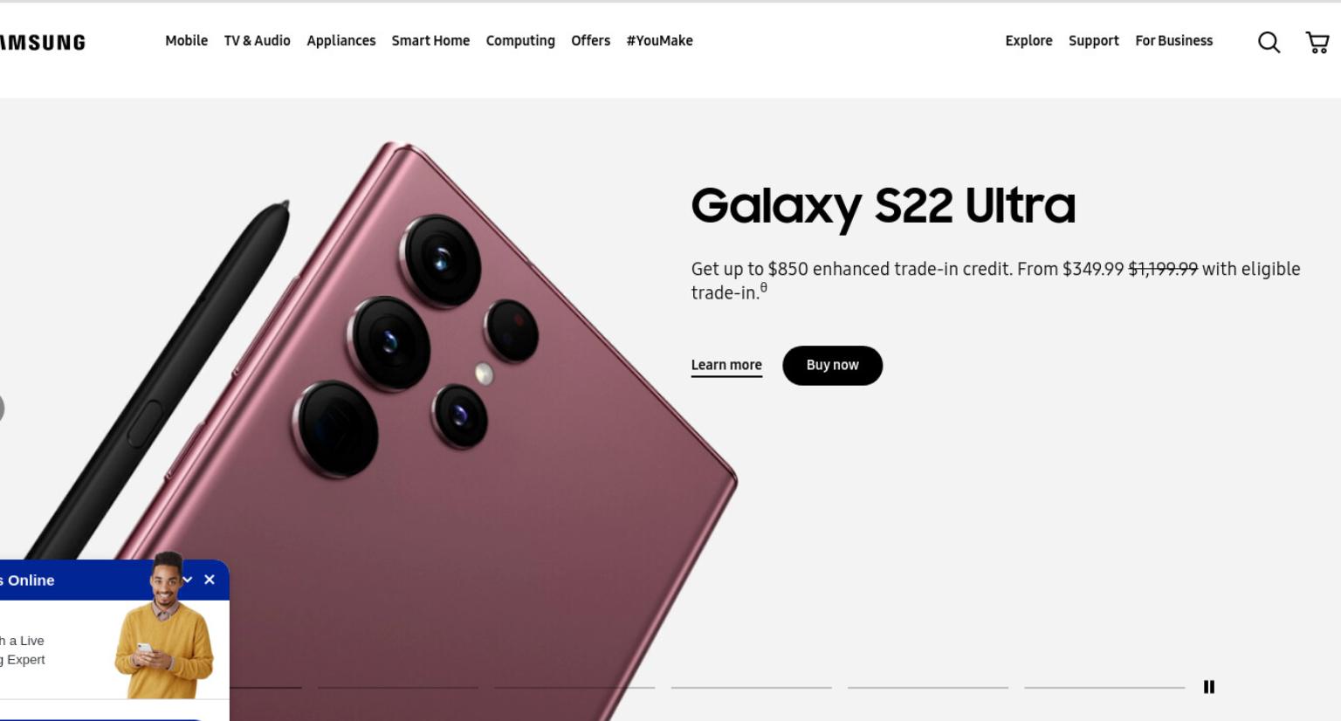The width and height of the screenshot is (1341, 721).
Task: Jump to the last carousel slide indicator
Action: 1104,687
